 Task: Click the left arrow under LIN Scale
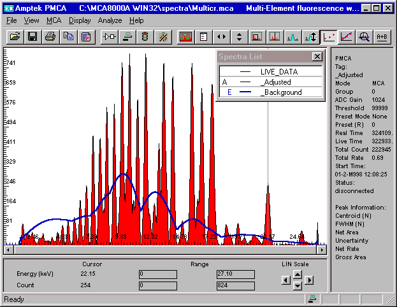286,280
